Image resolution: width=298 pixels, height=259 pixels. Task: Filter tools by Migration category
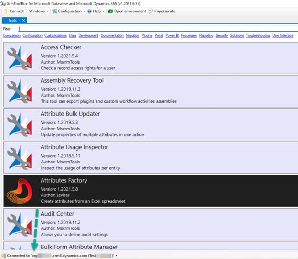click(x=133, y=36)
